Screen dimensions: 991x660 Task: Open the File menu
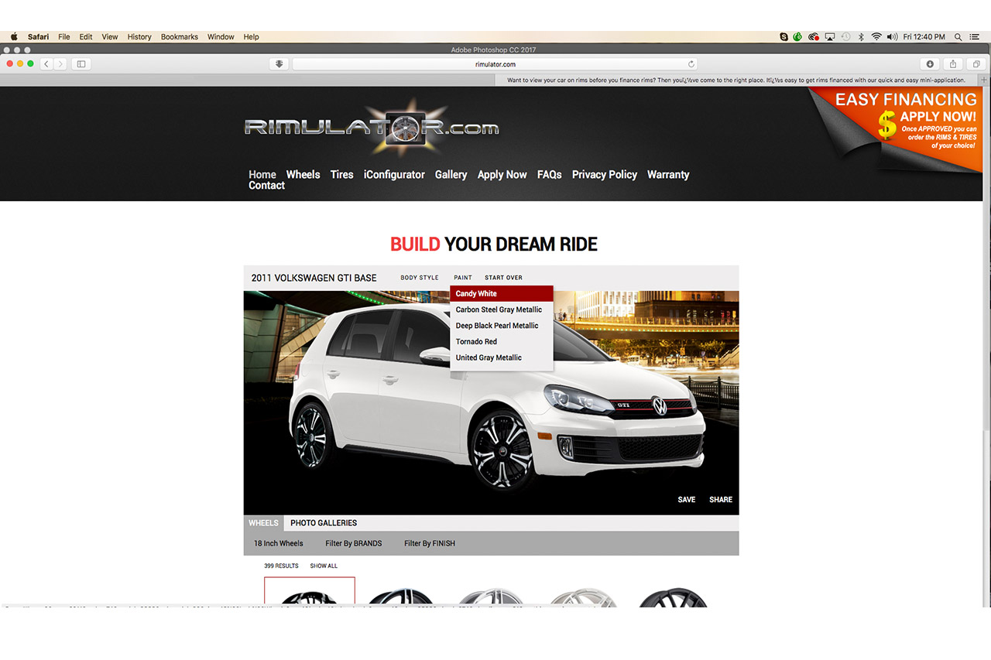point(63,36)
